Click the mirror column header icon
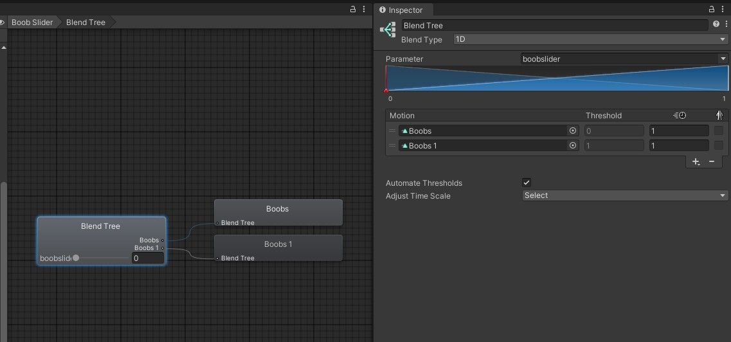 tap(719, 116)
